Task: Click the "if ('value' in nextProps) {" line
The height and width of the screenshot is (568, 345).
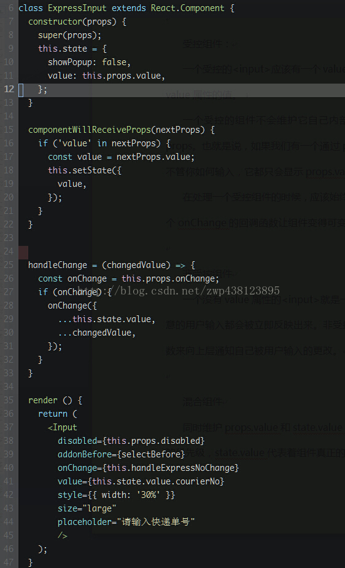Action: (x=104, y=143)
